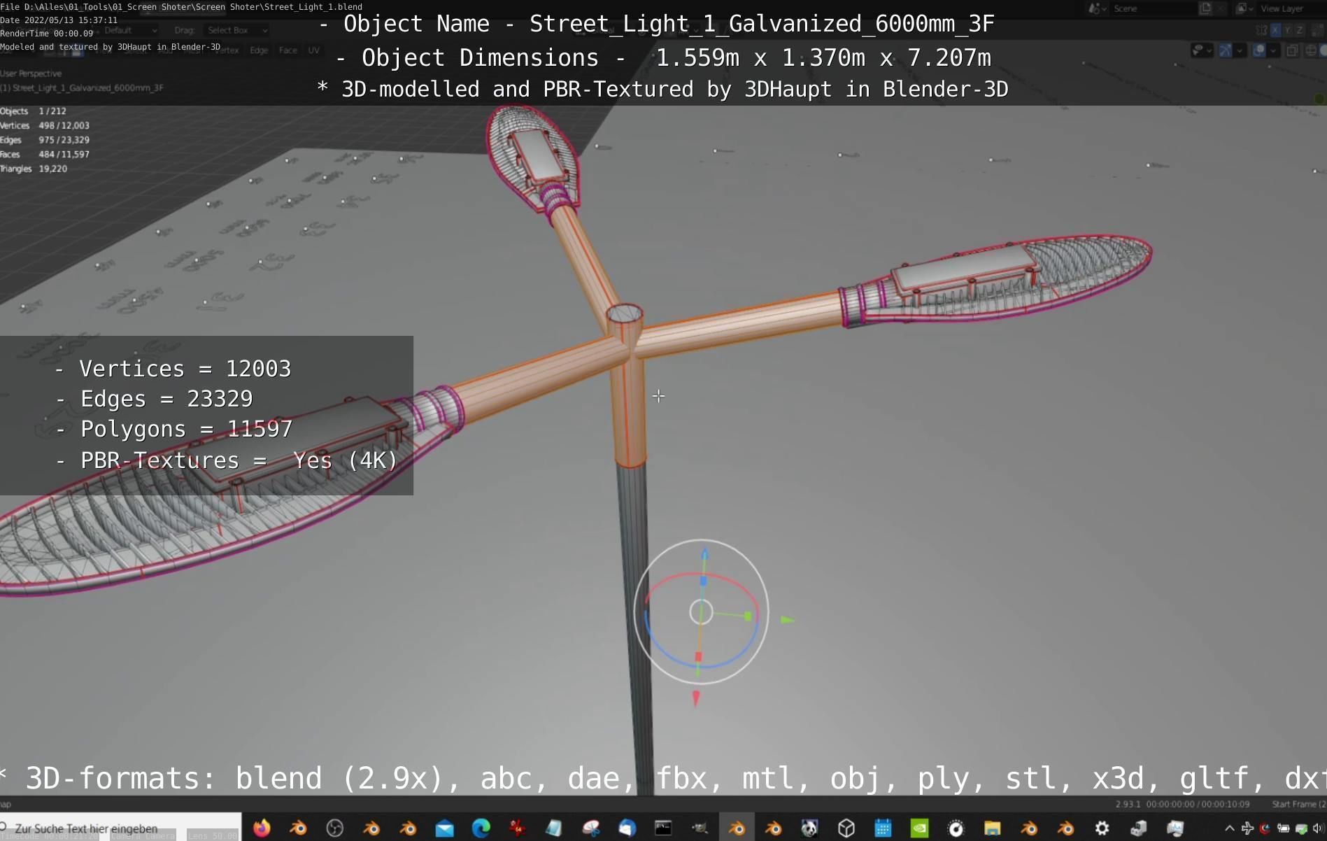This screenshot has width=1327, height=841.
Task: Toggle viewport overlays icon
Action: (x=1258, y=50)
